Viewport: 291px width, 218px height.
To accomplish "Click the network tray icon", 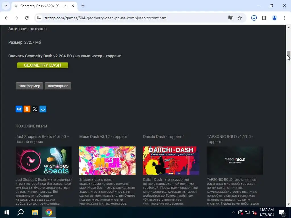I will (248, 212).
